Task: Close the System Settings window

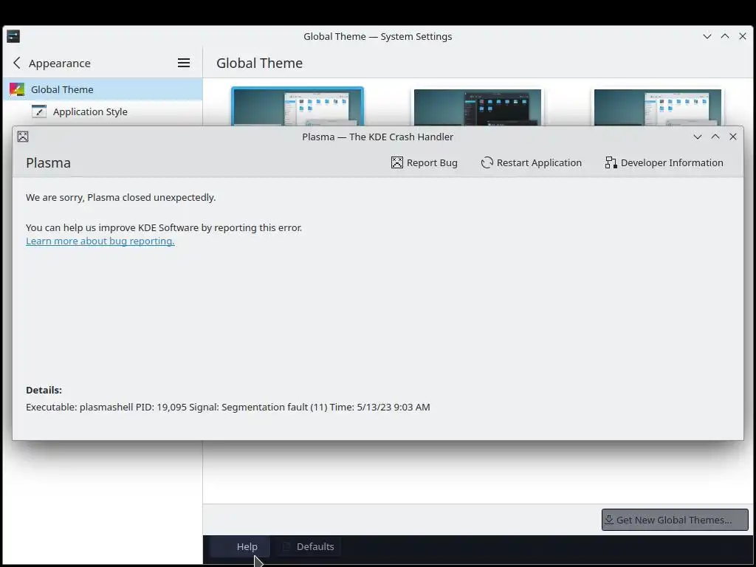Action: click(x=743, y=37)
